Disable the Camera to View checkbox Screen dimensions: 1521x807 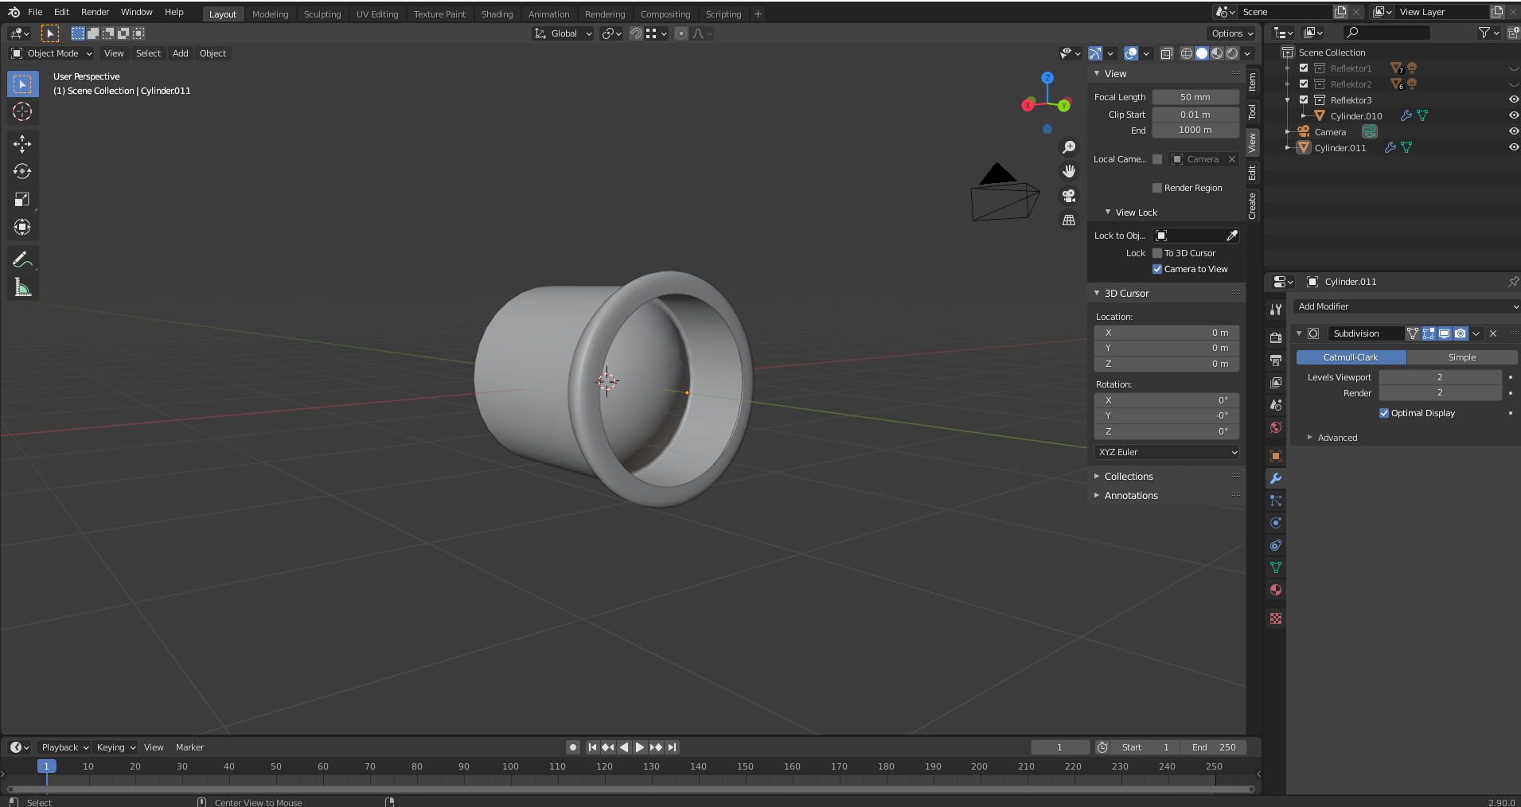[1157, 269]
